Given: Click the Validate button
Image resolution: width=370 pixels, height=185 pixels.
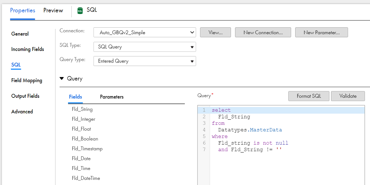Looking at the screenshot, I should (348, 96).
